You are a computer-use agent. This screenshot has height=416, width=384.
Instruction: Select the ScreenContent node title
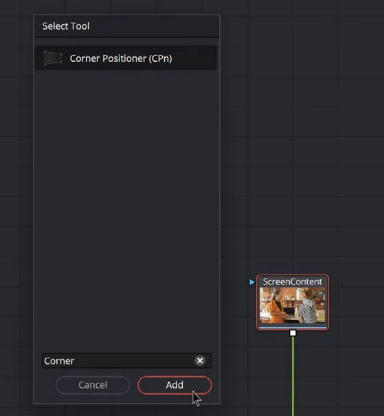point(293,281)
